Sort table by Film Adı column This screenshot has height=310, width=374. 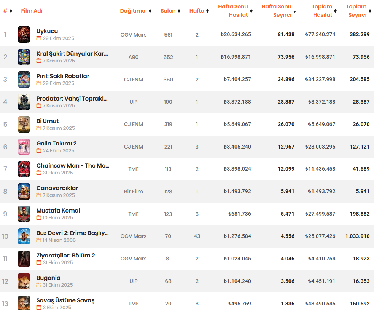32,11
